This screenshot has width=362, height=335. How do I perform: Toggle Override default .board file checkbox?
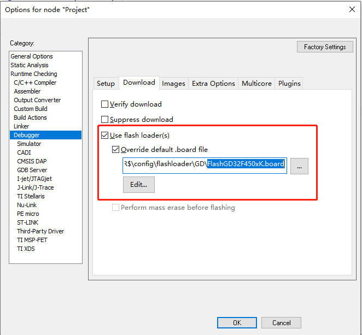pos(115,149)
